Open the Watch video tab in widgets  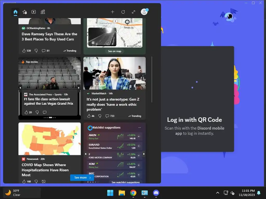pyautogui.click(x=34, y=12)
